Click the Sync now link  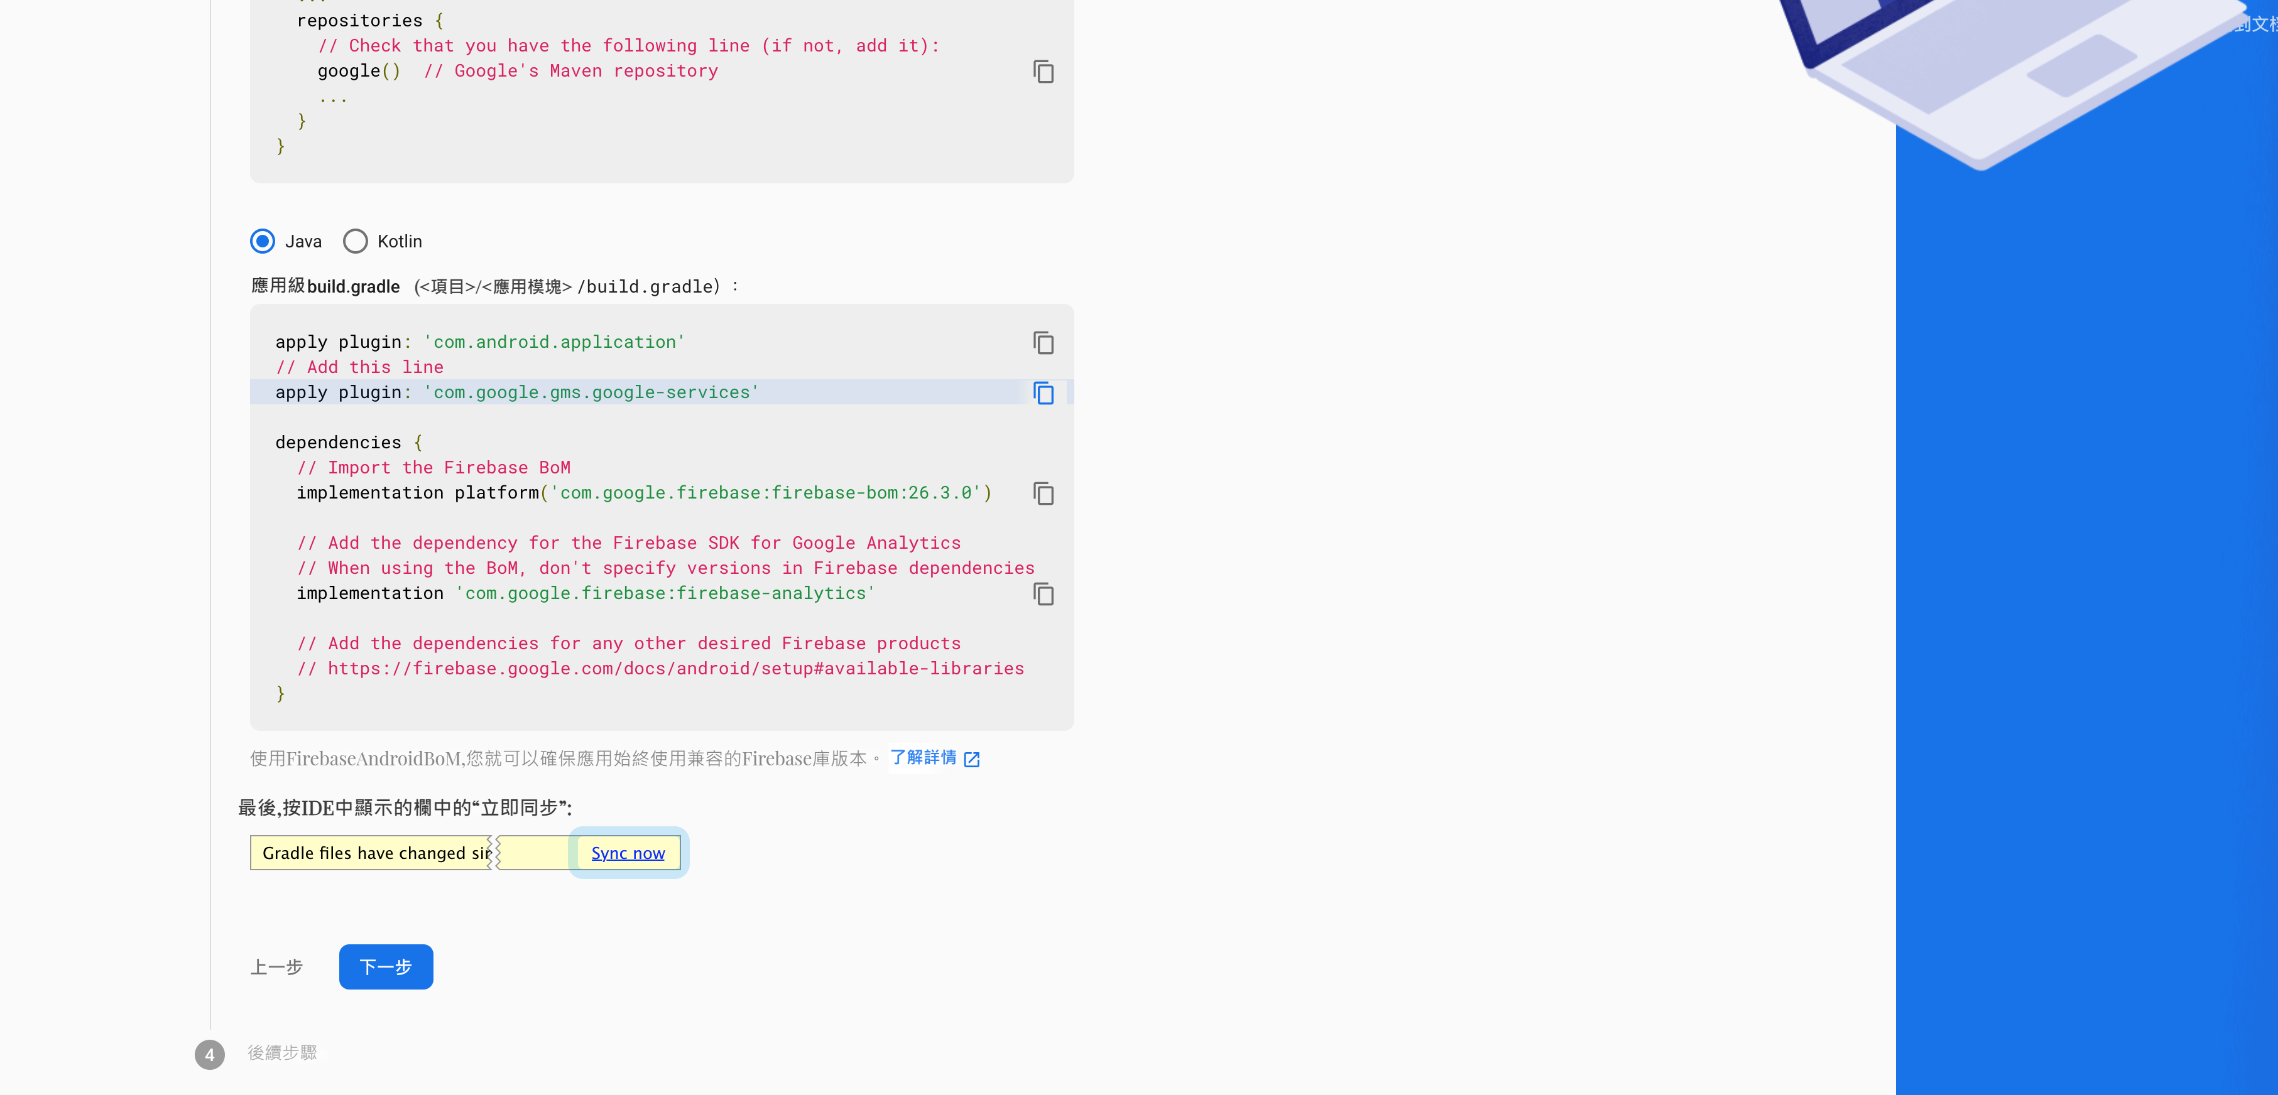[x=627, y=853]
